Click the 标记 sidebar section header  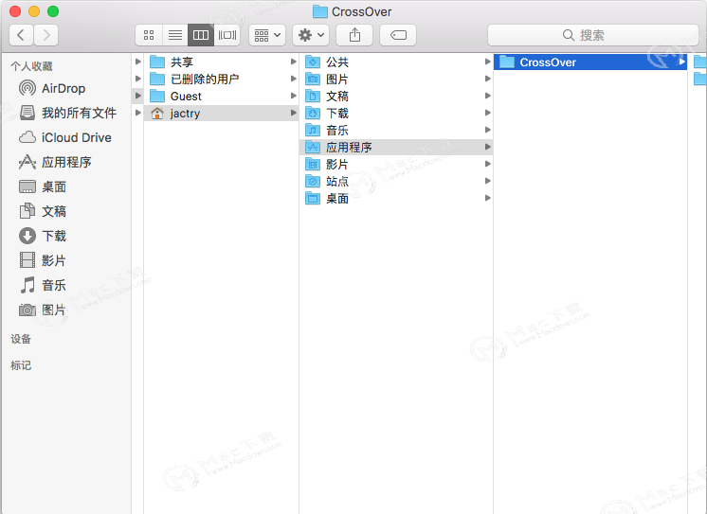pyautogui.click(x=21, y=364)
